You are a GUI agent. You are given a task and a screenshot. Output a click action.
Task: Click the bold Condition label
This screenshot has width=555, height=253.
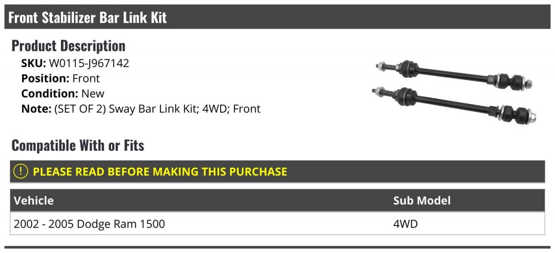[50, 93]
